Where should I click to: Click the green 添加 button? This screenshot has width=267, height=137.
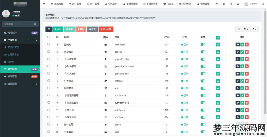(58, 29)
